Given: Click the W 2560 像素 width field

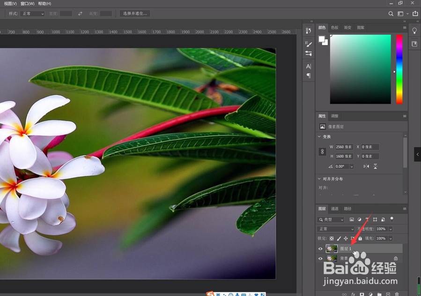Looking at the screenshot, I should 344,147.
